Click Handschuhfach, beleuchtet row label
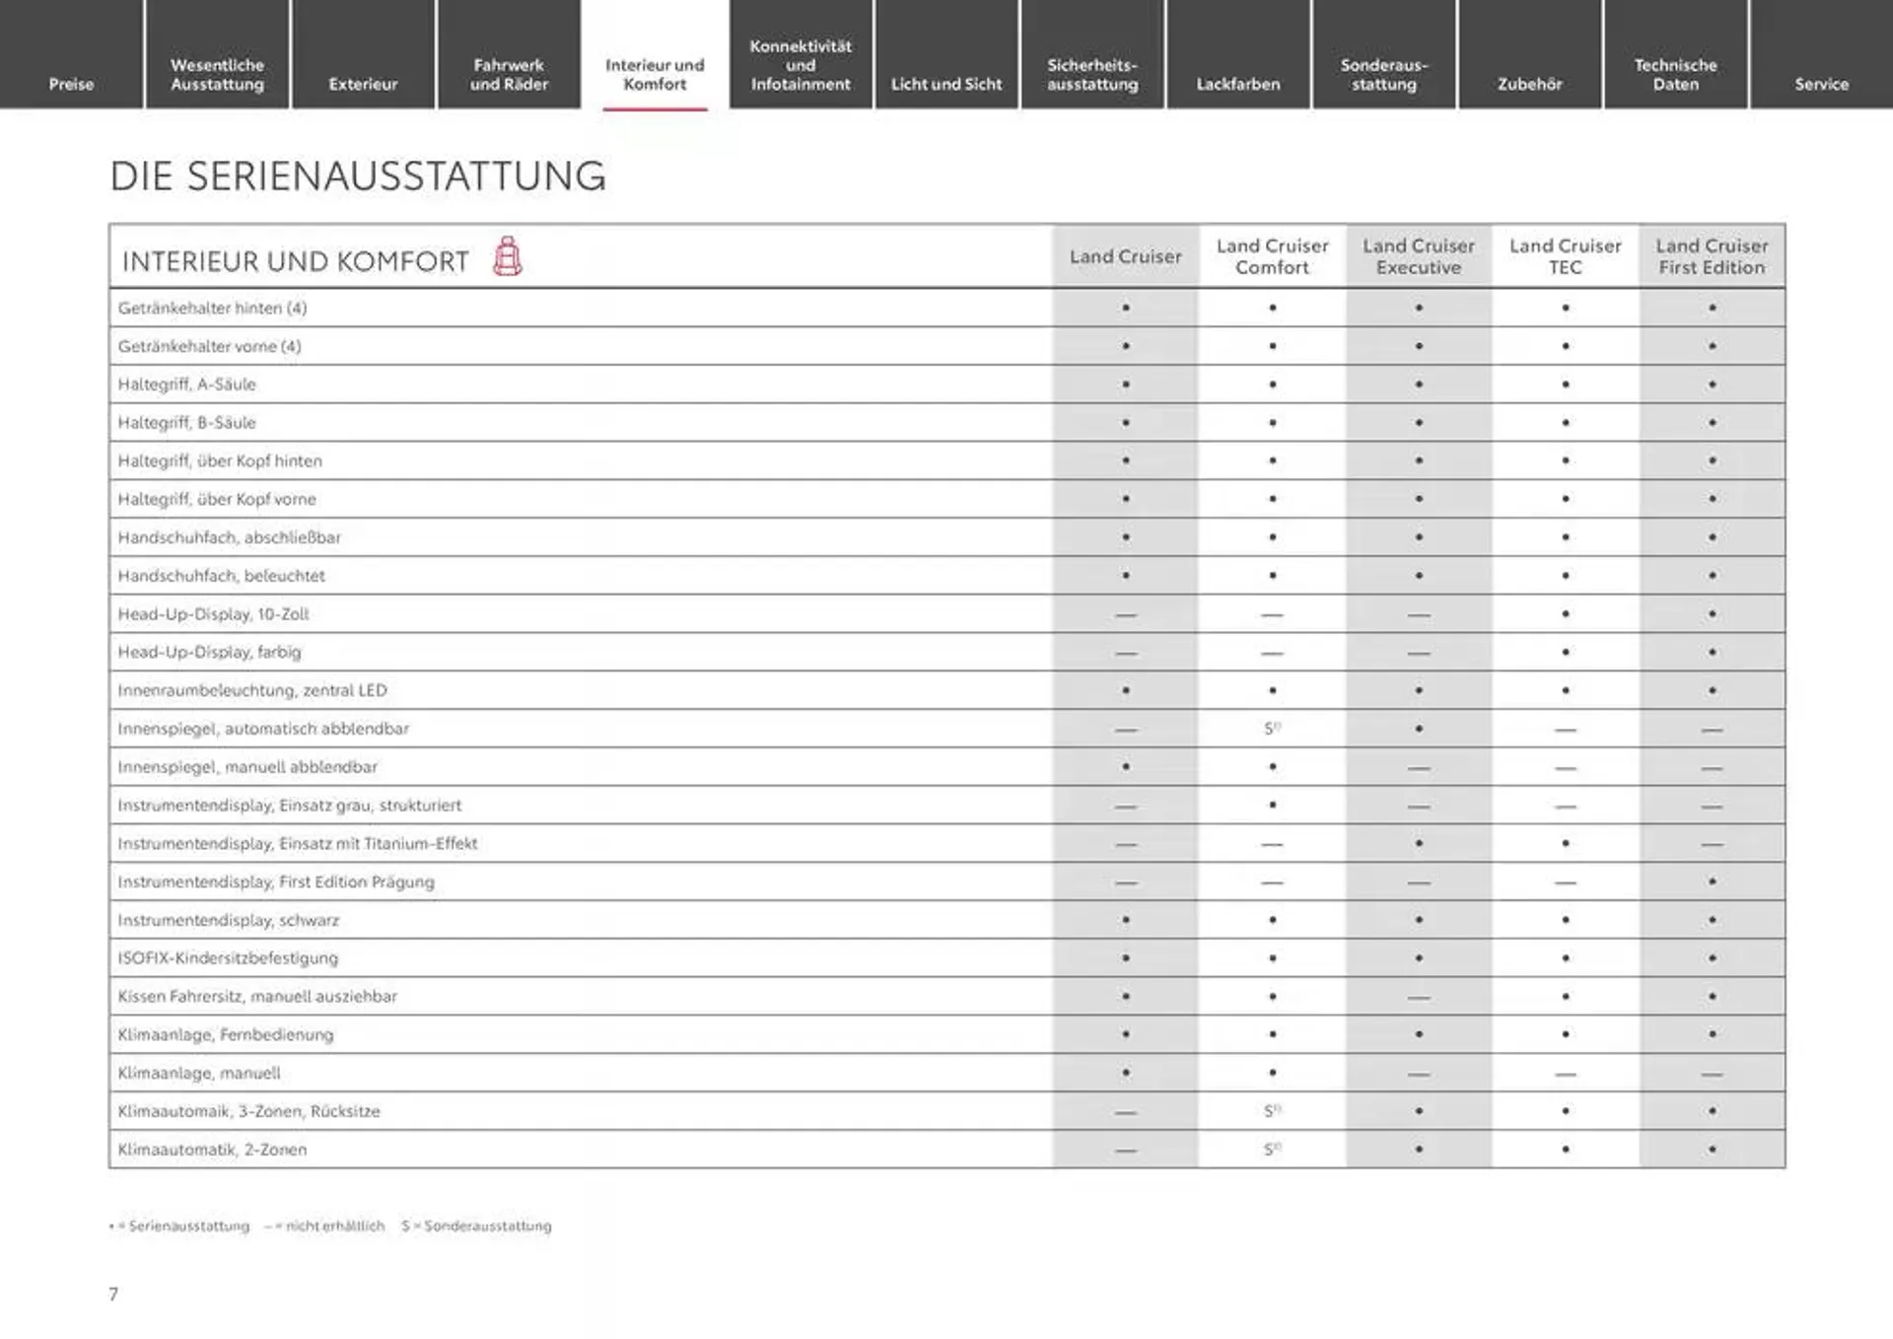Image resolution: width=1893 pixels, height=1339 pixels. [221, 576]
